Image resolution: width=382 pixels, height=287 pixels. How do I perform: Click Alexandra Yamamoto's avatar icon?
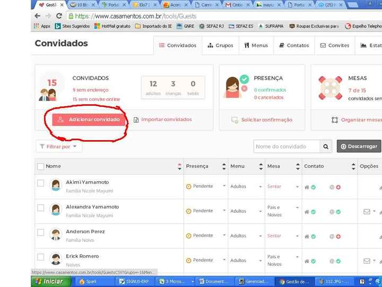pyautogui.click(x=56, y=209)
